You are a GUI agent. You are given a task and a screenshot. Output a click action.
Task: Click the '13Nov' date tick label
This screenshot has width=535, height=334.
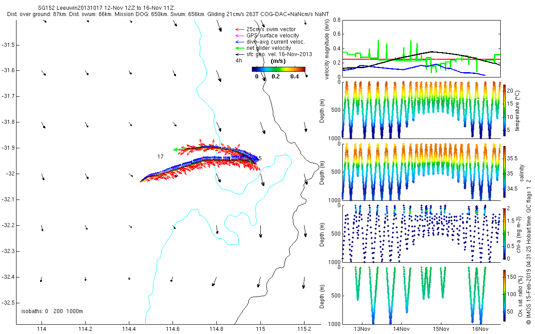coord(362,329)
